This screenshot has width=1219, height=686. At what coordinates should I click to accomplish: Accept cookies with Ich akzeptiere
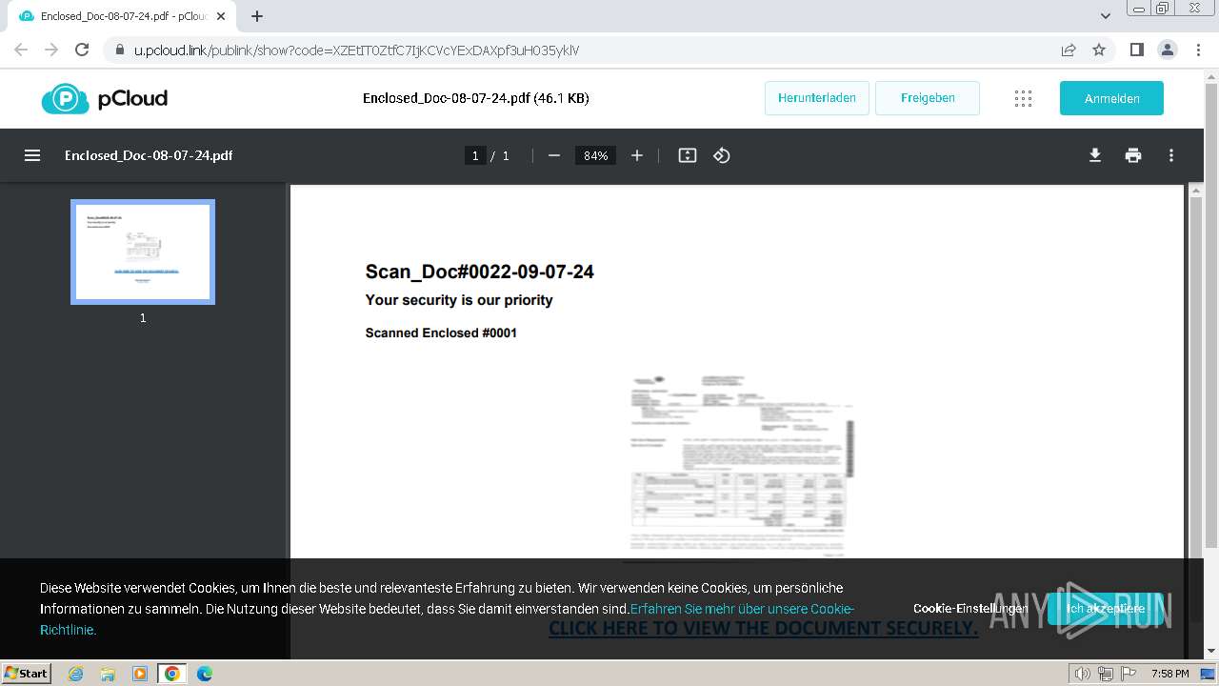1105,608
